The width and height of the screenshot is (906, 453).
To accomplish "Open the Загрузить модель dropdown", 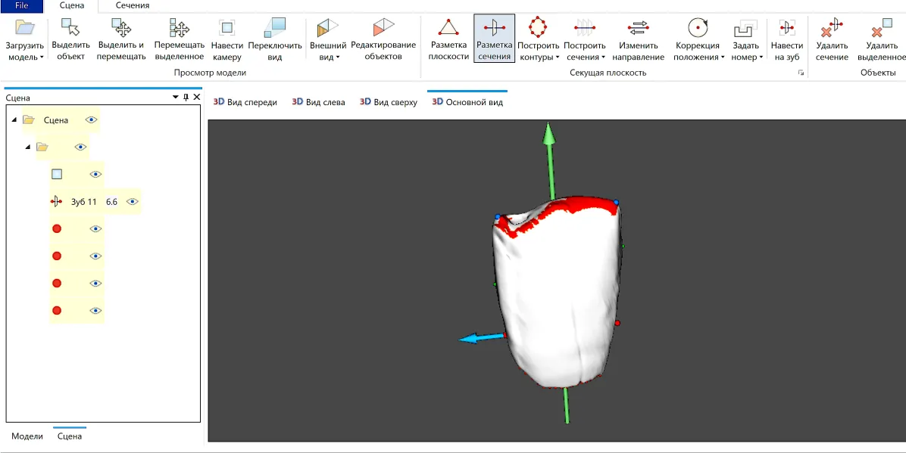I will click(x=25, y=57).
